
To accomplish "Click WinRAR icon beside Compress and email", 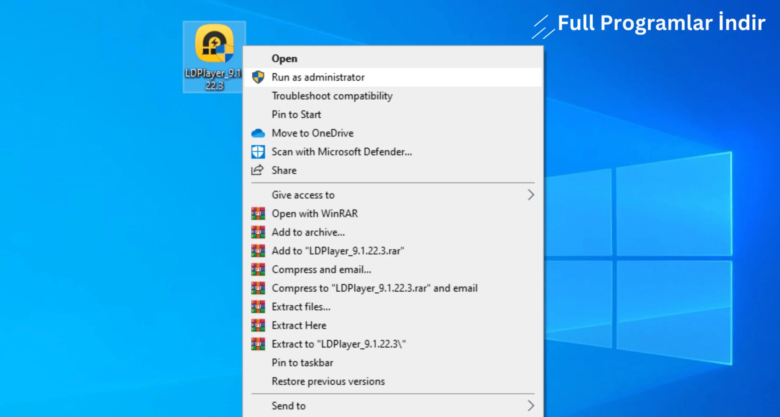I will click(258, 269).
